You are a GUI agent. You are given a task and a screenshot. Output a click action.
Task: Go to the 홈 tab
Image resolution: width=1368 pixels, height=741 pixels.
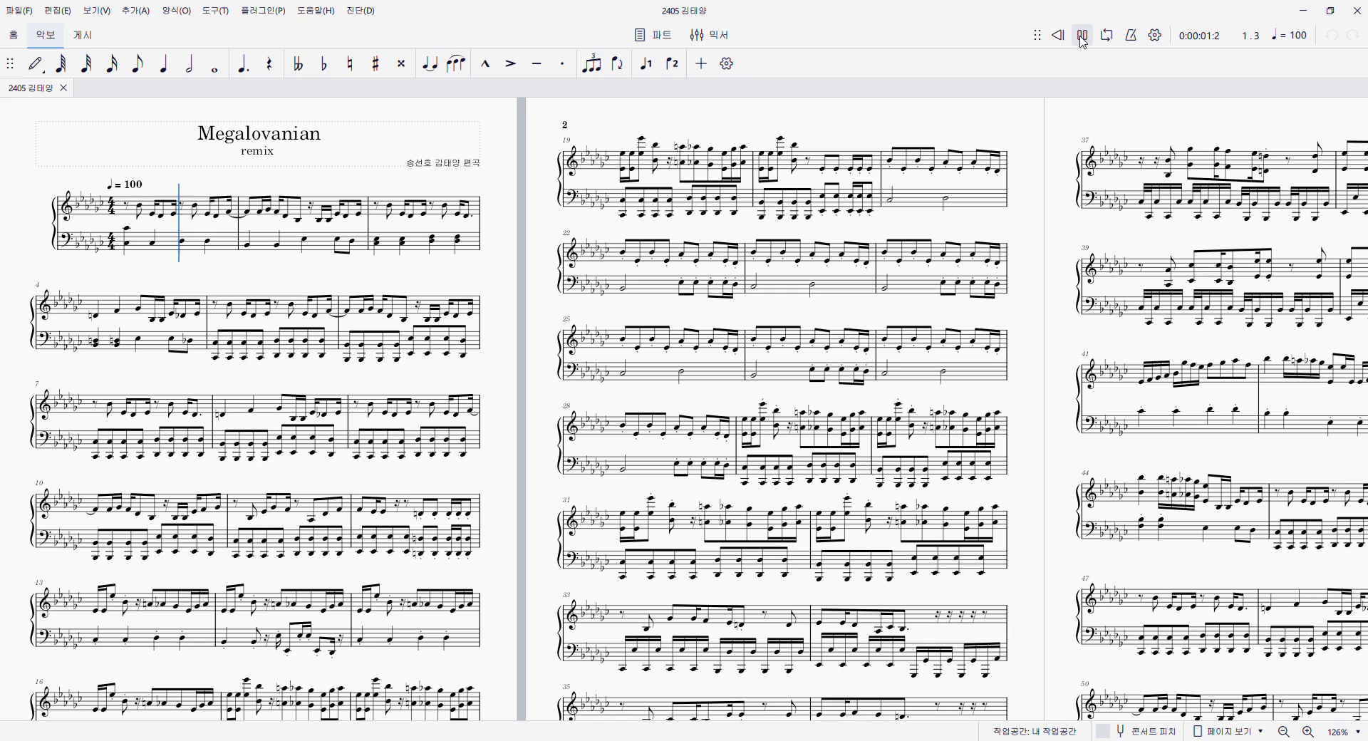coord(14,35)
